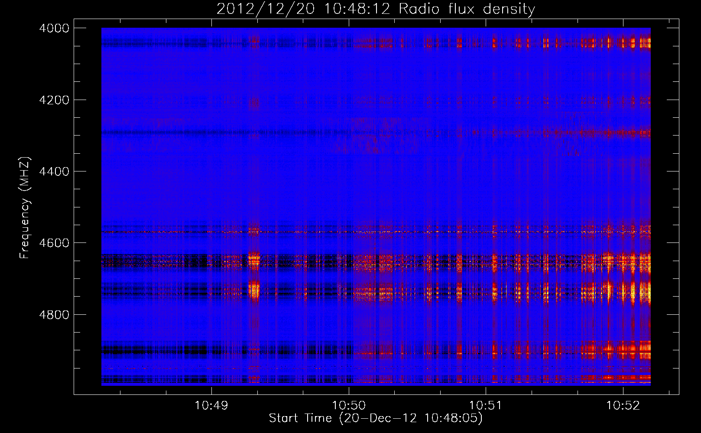Click the "Frequency (MHZ)" axis title
The width and height of the screenshot is (701, 433).
tap(25, 208)
